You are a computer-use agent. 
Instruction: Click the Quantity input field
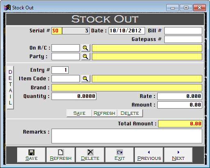[74, 96]
